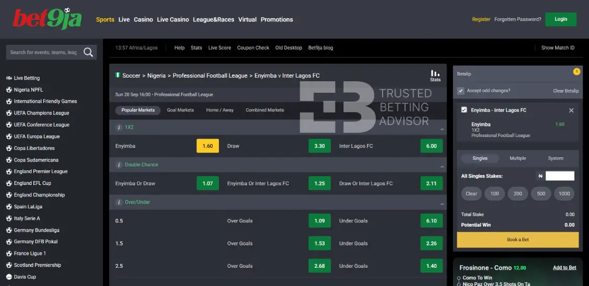Viewport: 589px width, 286px height.
Task: Click ball icon beside Spain LaLiga
Action: coord(9,207)
